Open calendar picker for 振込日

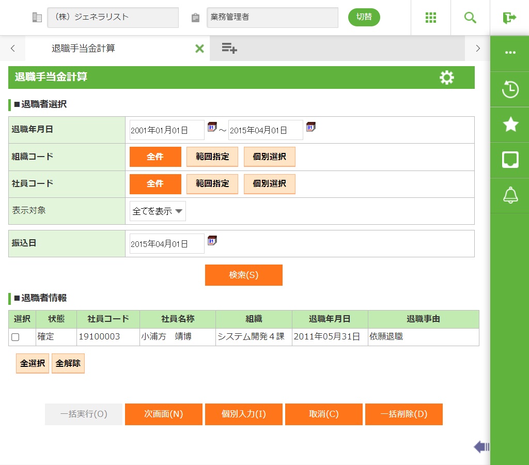212,241
